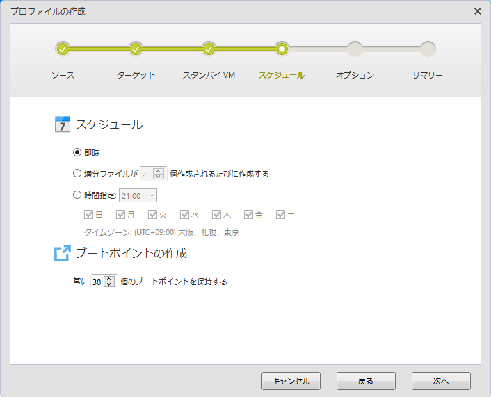Click the current Schedule step circle
The width and height of the screenshot is (491, 397).
[x=282, y=49]
